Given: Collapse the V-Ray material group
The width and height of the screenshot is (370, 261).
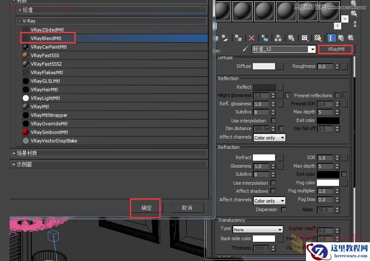Looking at the screenshot, I should (20, 20).
